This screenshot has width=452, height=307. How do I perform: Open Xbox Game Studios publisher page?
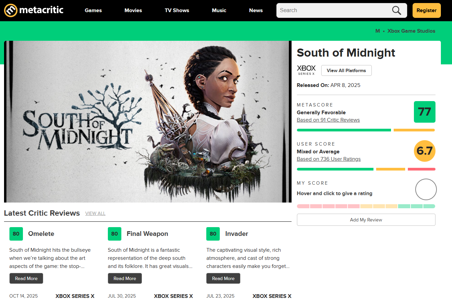coord(411,31)
